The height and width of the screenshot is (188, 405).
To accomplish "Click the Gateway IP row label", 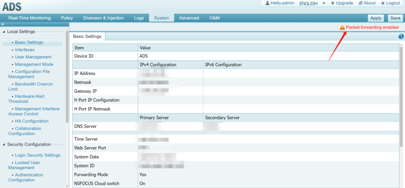I will click(x=85, y=91).
